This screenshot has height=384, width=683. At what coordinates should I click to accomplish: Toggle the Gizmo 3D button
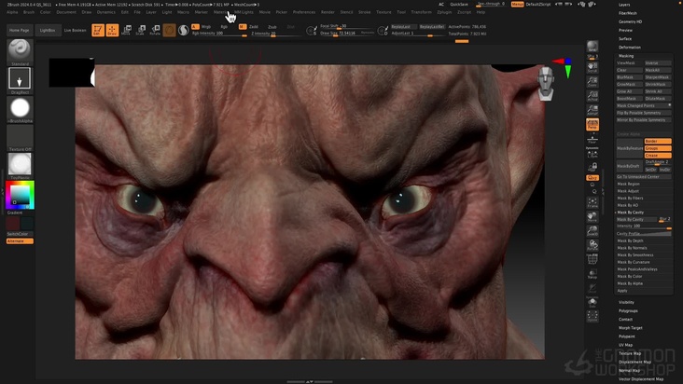169,30
